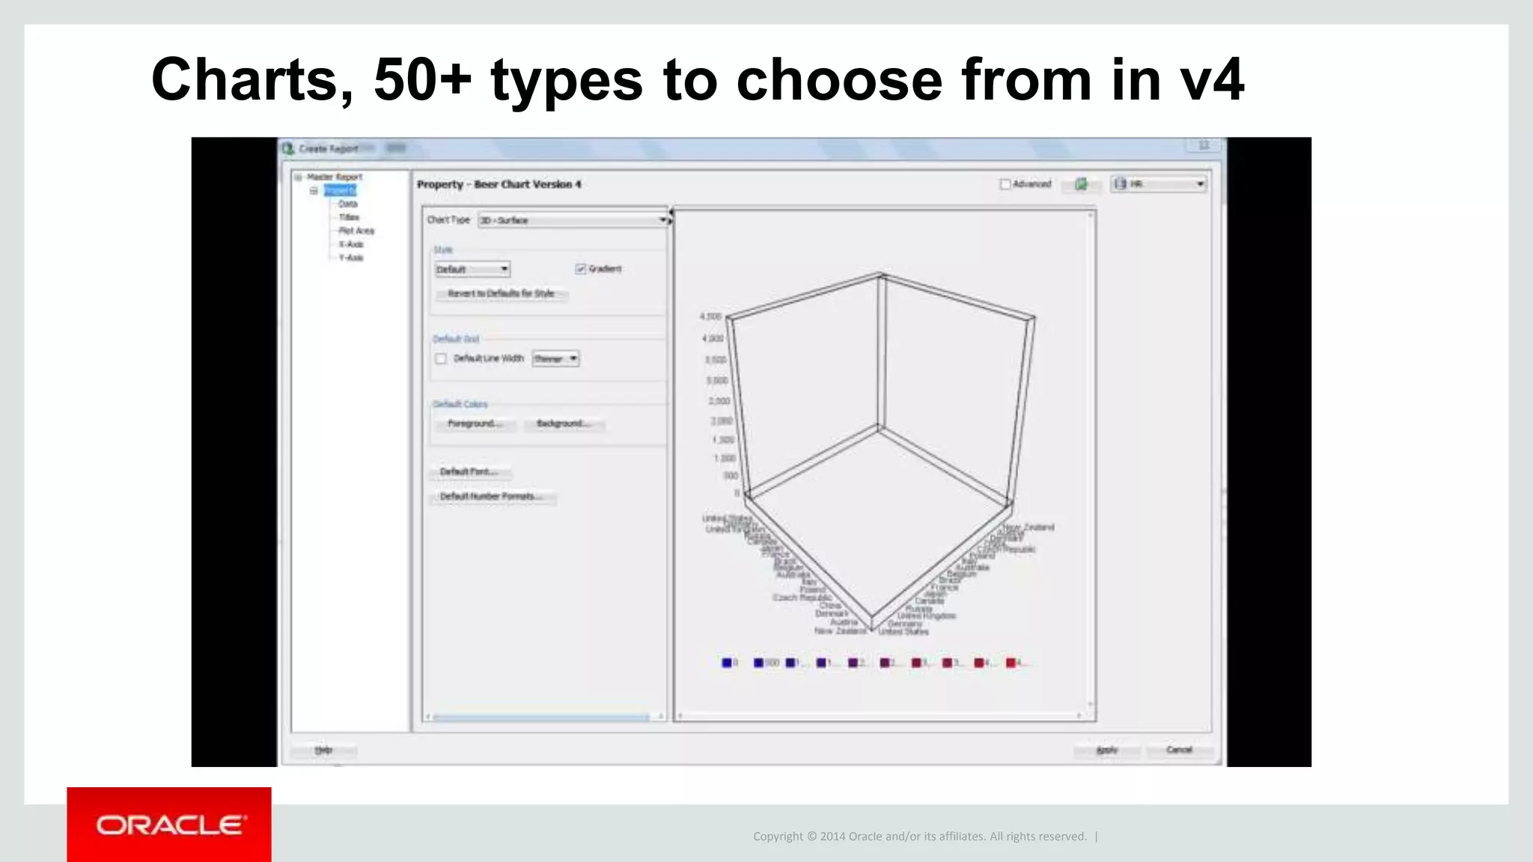Screen dimensions: 1533x862
Task: Click the Foreground... color button
Action: click(475, 424)
